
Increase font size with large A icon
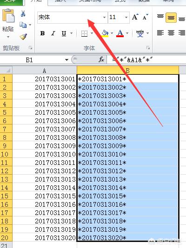click(135, 17)
